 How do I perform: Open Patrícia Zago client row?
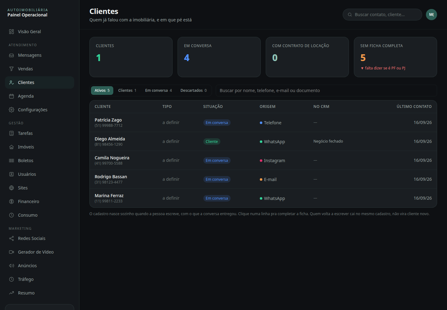(x=263, y=122)
